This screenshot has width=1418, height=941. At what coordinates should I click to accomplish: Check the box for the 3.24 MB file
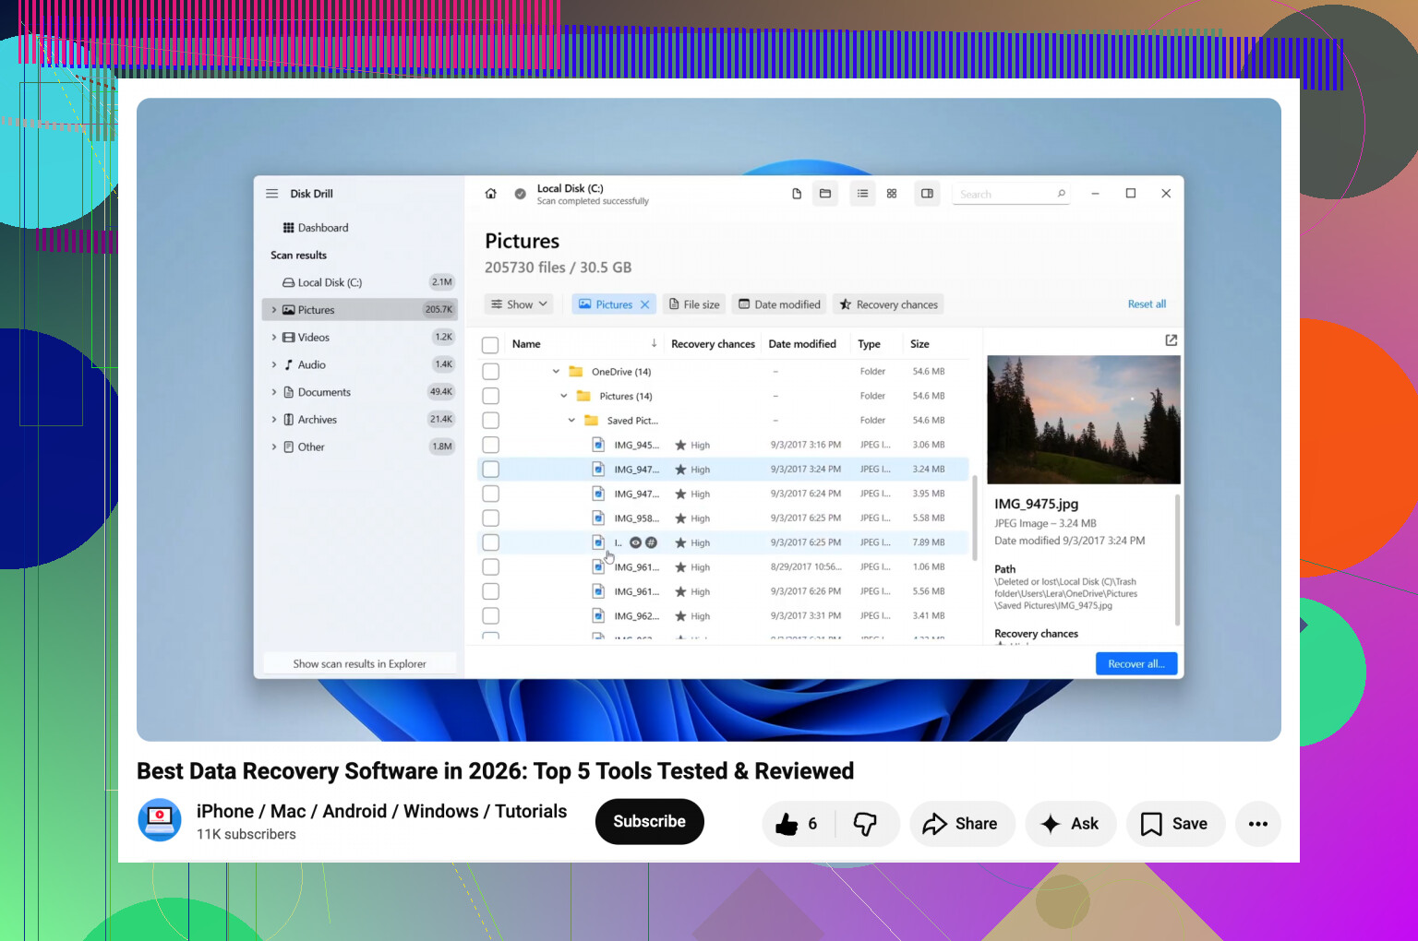click(x=491, y=470)
